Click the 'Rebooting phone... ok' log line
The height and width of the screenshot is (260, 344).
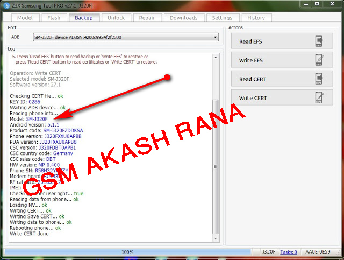pos(35,228)
